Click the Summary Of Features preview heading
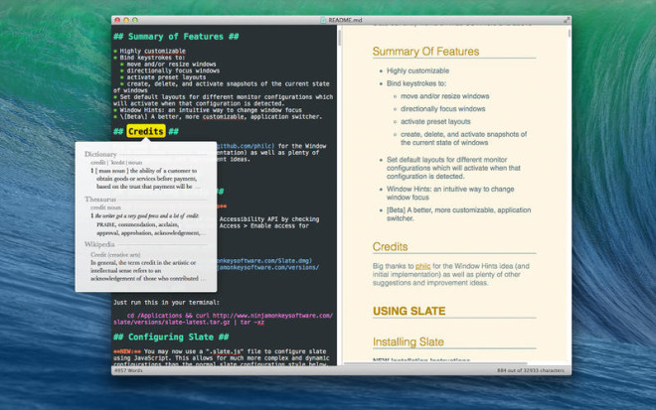656x410 pixels. pos(425,52)
